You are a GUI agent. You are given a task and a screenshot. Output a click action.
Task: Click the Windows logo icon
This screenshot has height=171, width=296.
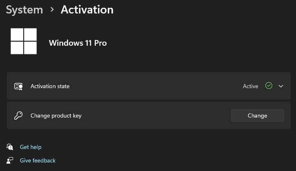[x=23, y=41]
